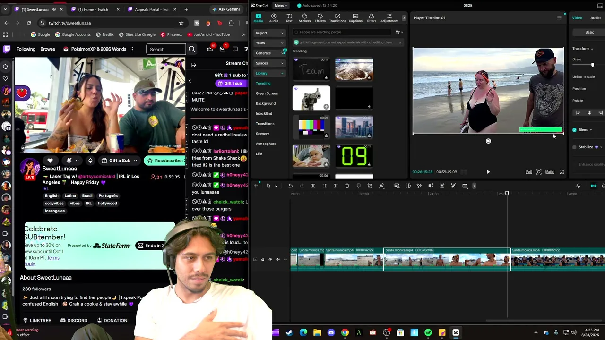Open the Media panel in CapCut
The image size is (605, 340).
(x=258, y=18)
